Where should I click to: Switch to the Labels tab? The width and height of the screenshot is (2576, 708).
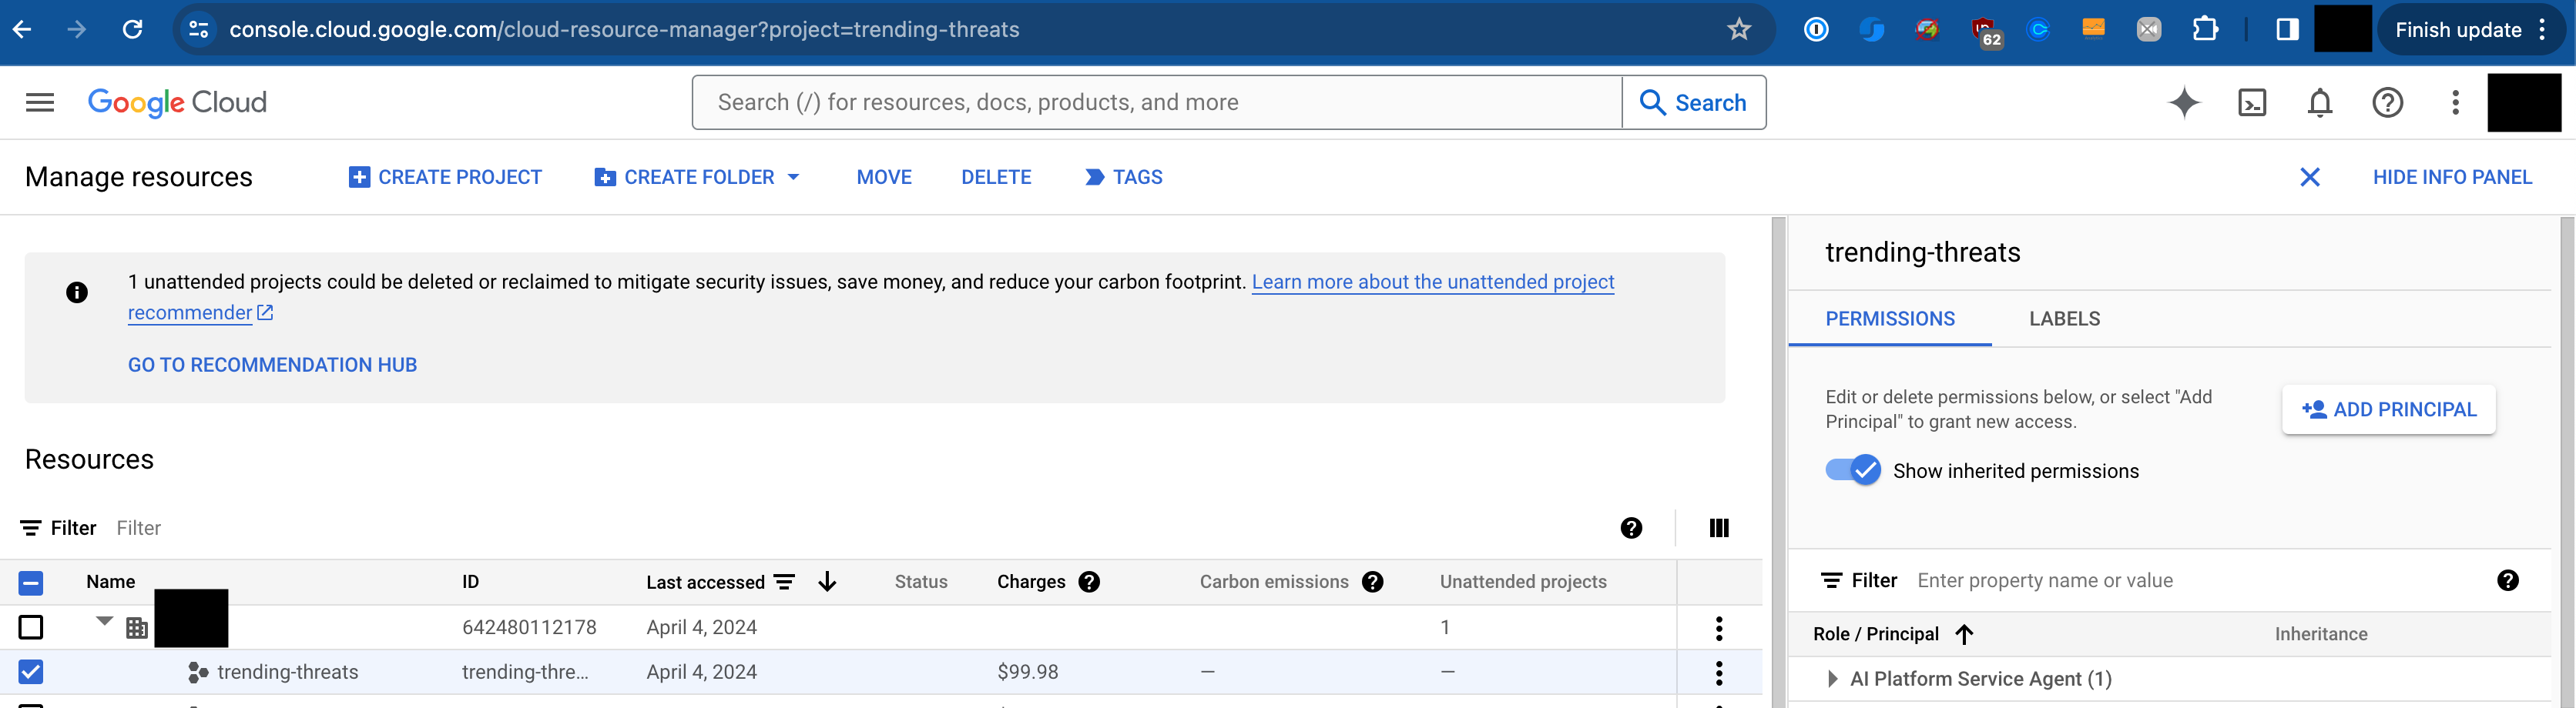tap(2064, 319)
